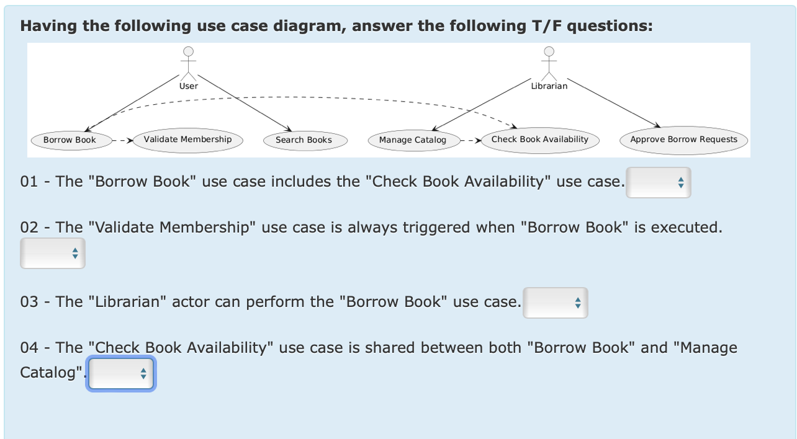Select the Approve Borrow Requests use case oval
Image resolution: width=797 pixels, height=439 pixels.
pos(683,140)
